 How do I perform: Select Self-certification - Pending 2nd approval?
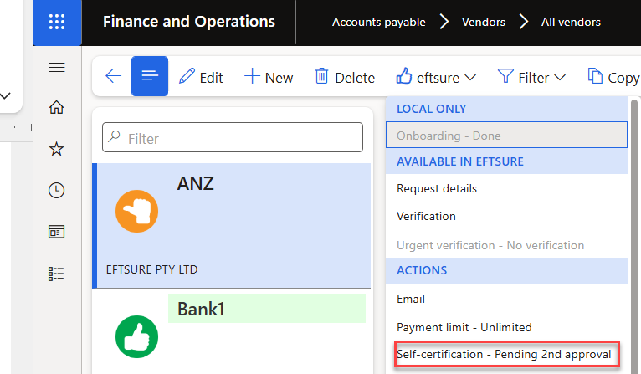pos(506,354)
